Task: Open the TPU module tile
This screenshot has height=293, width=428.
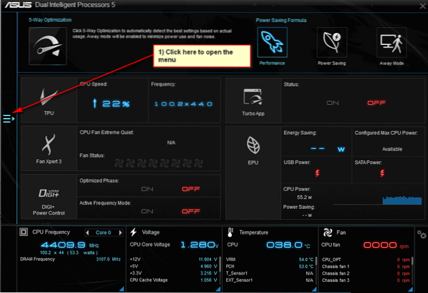Action: (x=49, y=100)
